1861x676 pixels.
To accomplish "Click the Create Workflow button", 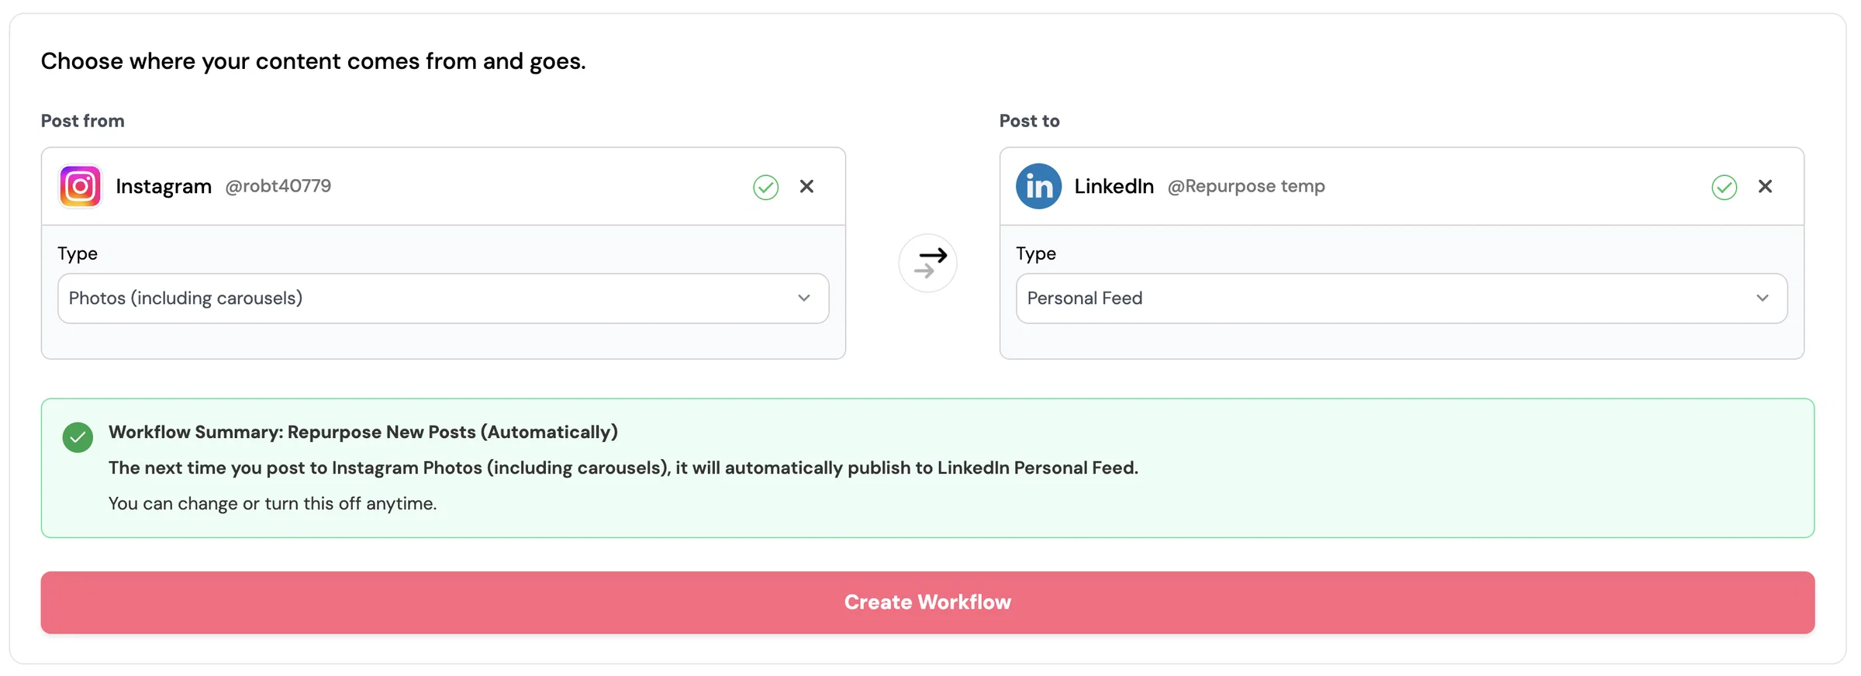I will tap(928, 603).
